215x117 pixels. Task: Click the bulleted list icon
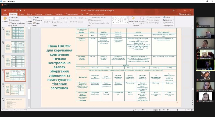71,18
